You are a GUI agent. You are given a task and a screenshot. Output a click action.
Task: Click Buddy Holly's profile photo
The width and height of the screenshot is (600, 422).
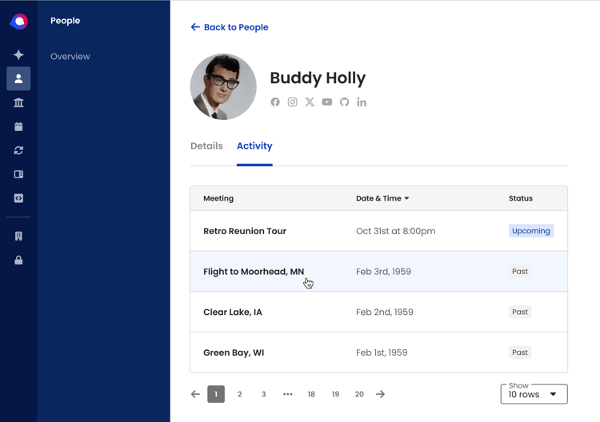click(223, 87)
